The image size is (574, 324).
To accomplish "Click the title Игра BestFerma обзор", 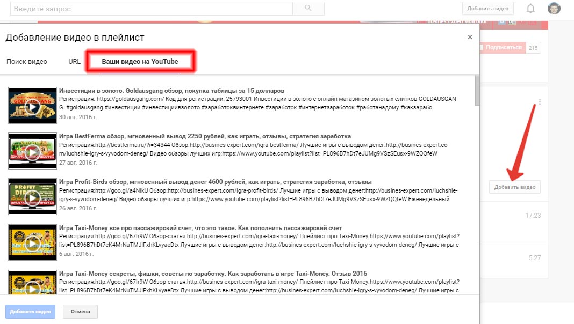I will point(205,136).
